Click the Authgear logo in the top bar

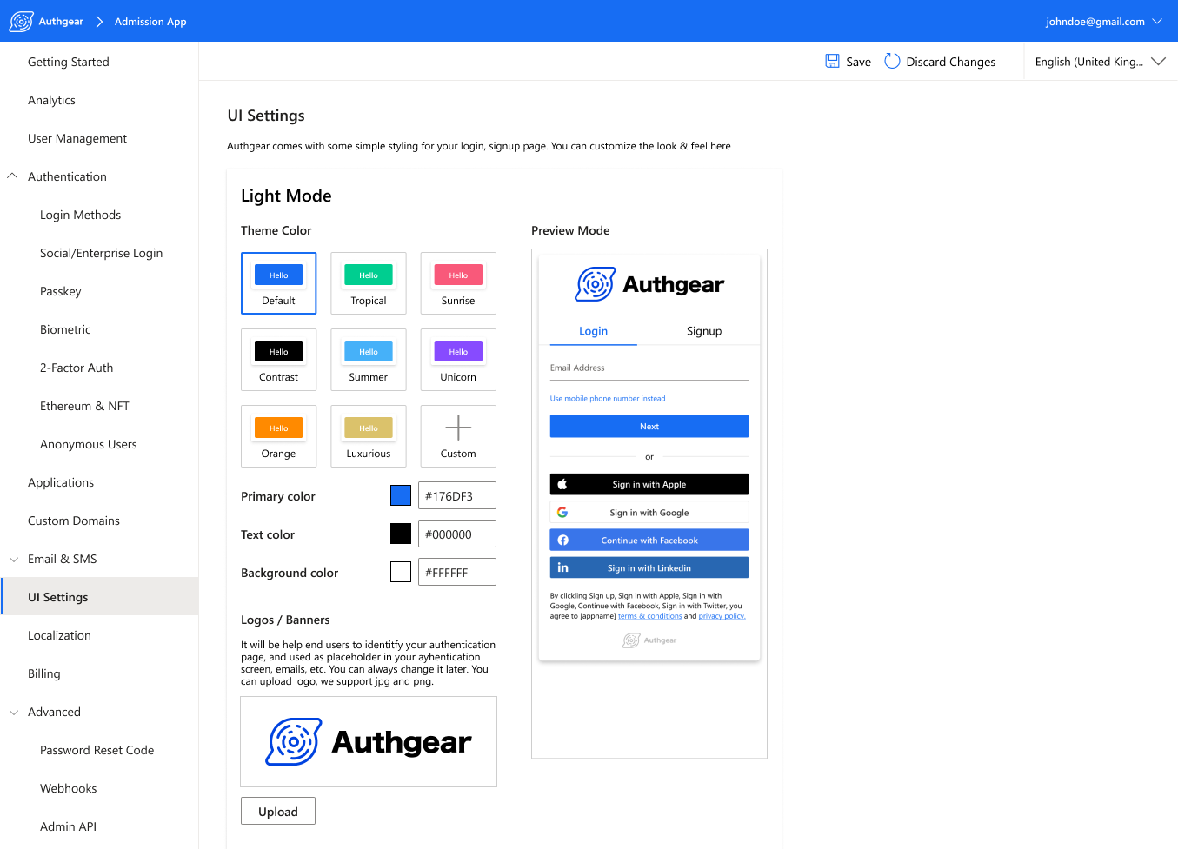coord(21,21)
